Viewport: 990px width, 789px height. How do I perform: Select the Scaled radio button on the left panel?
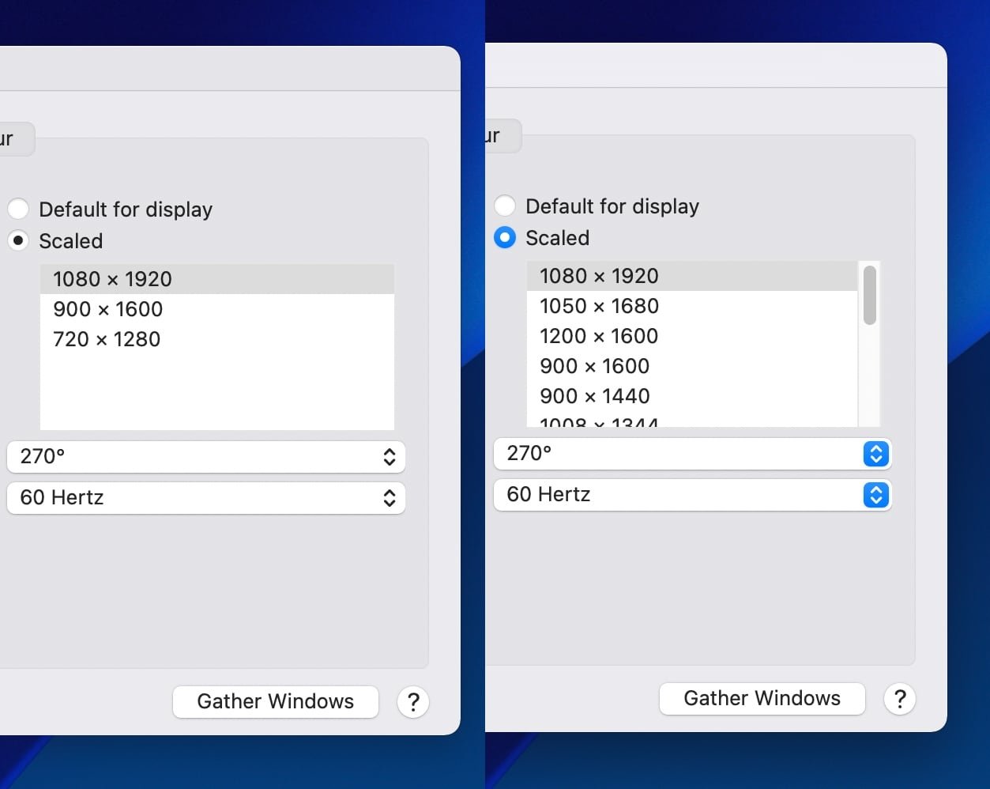coord(17,240)
